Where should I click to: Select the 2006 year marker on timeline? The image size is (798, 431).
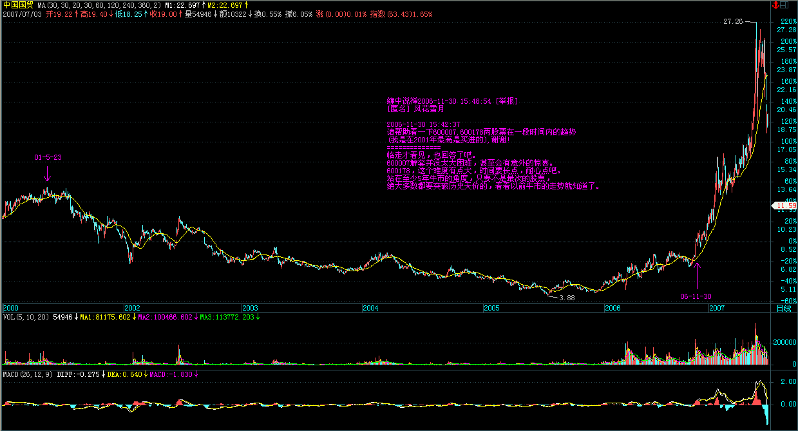(613, 308)
